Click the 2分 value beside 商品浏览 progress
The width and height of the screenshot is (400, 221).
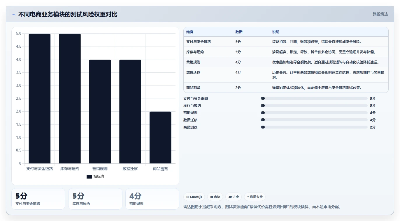pyautogui.click(x=373, y=127)
